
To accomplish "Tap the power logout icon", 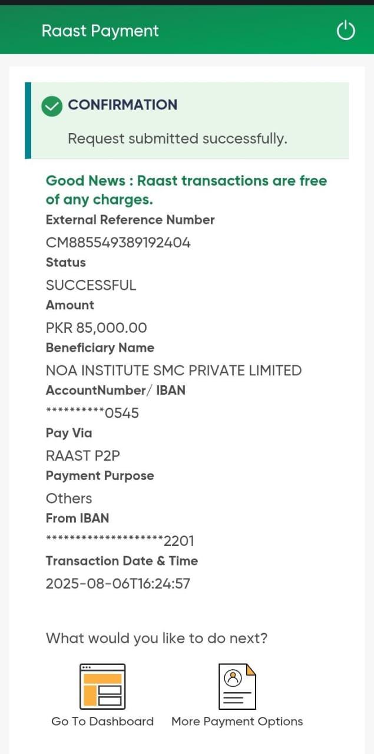I will click(x=346, y=31).
